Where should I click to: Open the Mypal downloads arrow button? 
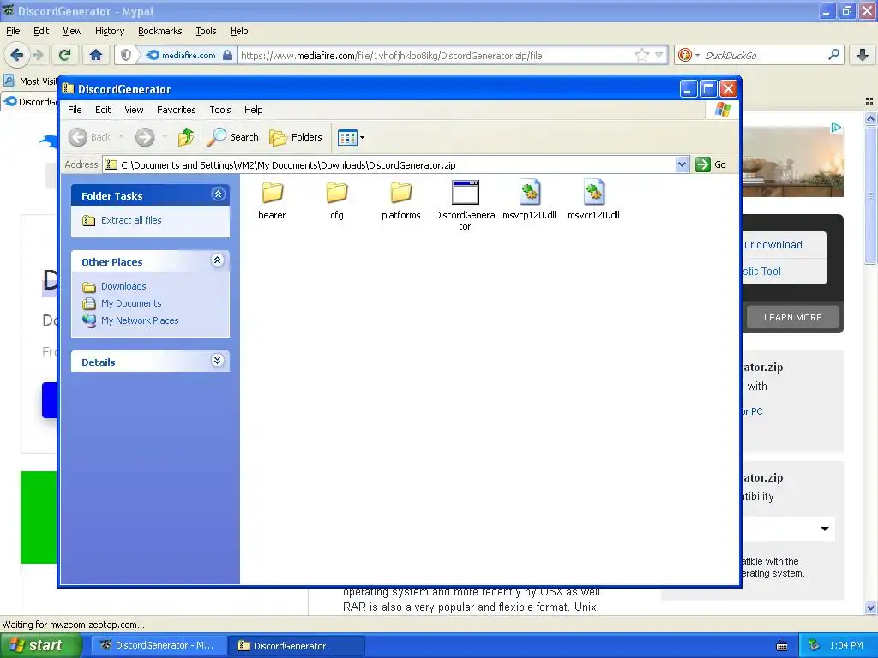pyautogui.click(x=863, y=55)
